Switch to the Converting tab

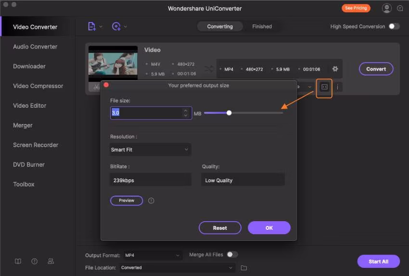pyautogui.click(x=219, y=26)
